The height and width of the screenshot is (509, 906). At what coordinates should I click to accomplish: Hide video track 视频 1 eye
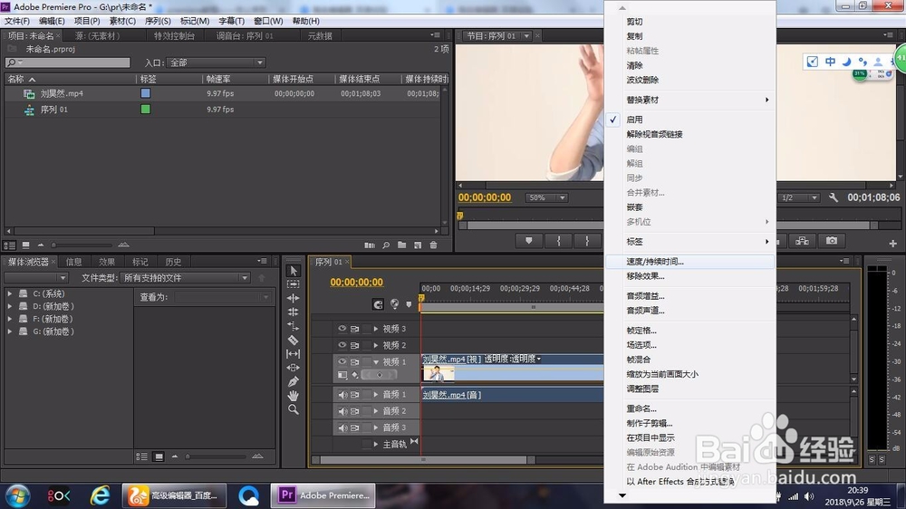point(342,361)
